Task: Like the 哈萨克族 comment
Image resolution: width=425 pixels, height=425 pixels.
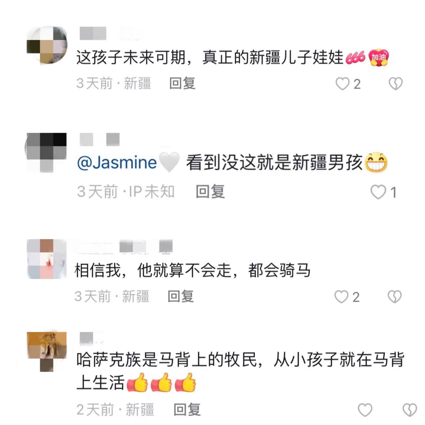Action: (365, 410)
